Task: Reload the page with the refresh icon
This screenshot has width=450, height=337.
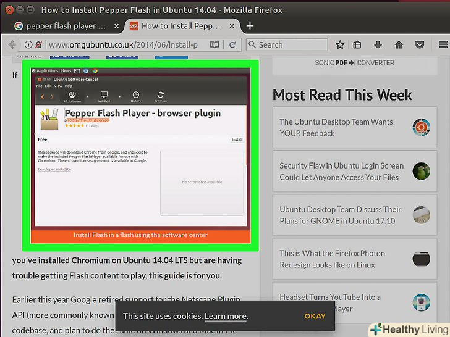Action: (x=232, y=45)
